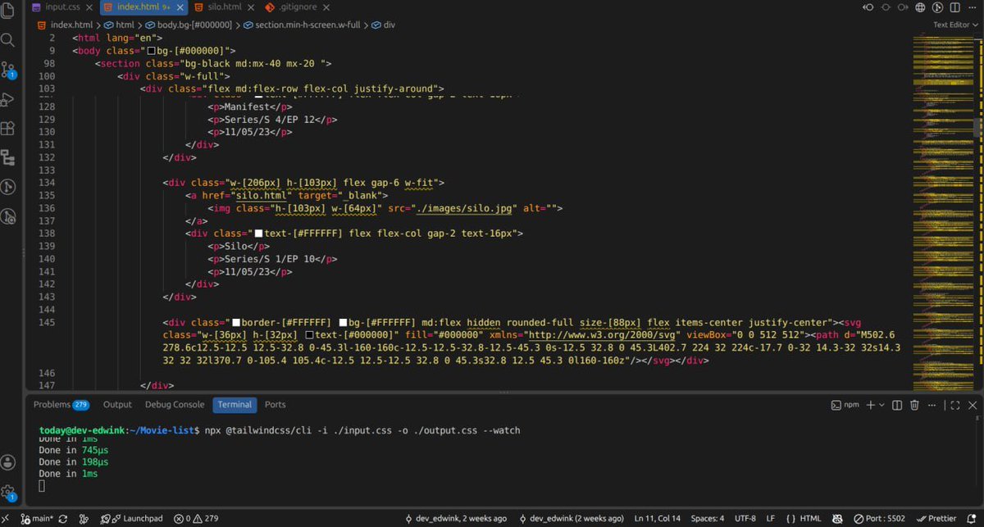Click the silo.html href link in code

pyautogui.click(x=260, y=195)
